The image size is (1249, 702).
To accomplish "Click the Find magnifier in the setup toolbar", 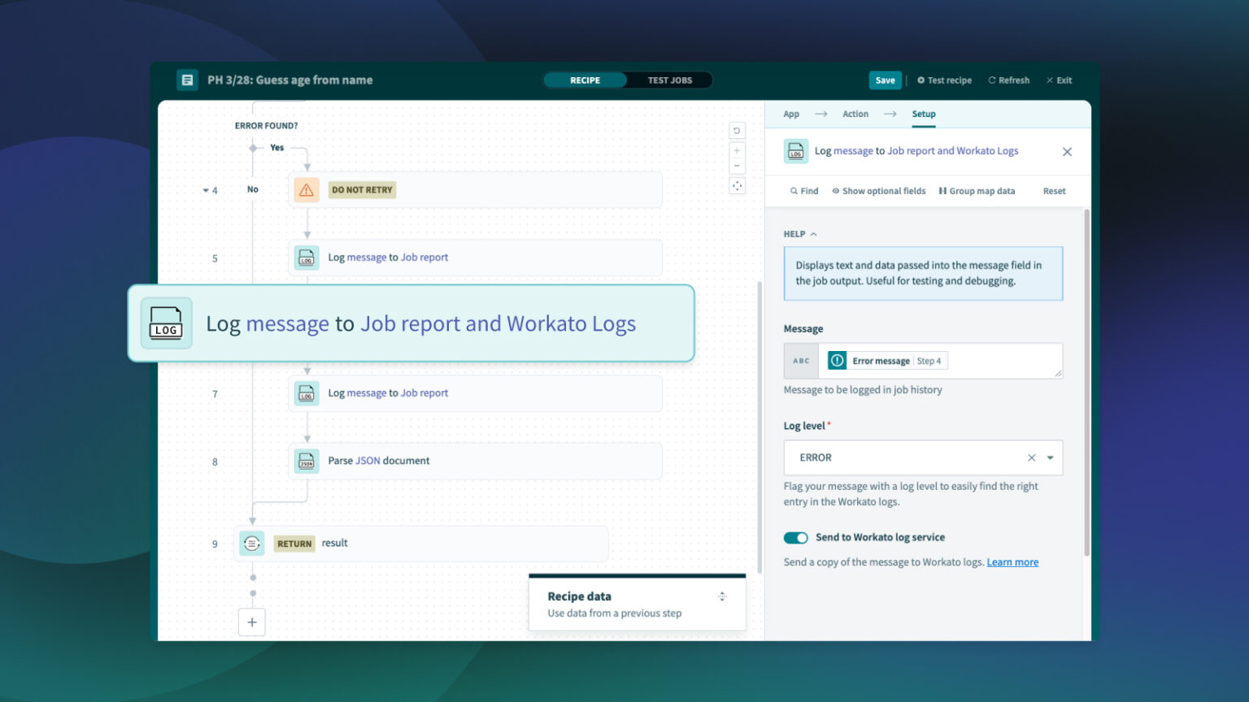I will 803,190.
